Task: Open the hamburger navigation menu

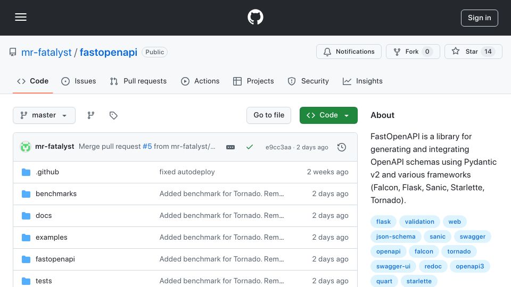Action: 21,17
